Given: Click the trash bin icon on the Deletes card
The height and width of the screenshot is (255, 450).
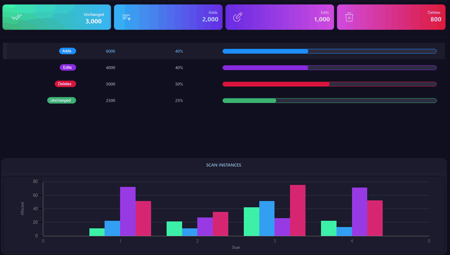Looking at the screenshot, I should point(349,17).
